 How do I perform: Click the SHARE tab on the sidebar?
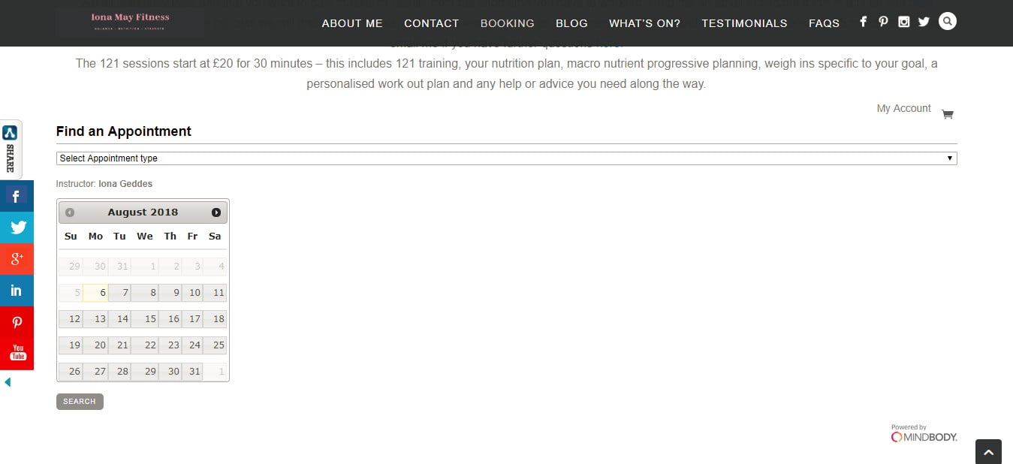(11, 150)
